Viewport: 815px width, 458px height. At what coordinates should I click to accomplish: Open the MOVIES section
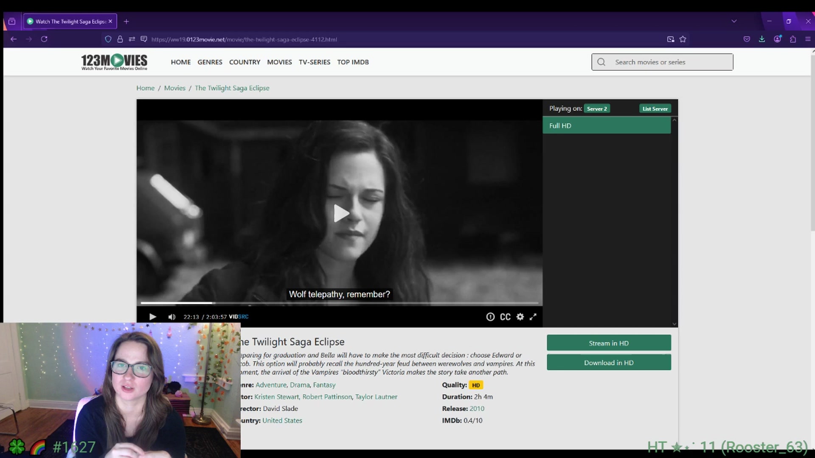pos(279,62)
